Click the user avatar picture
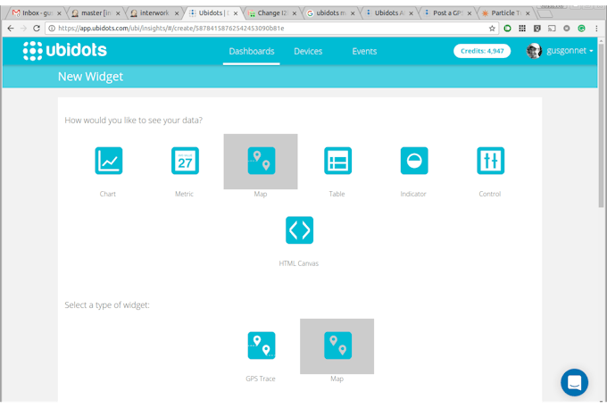 pyautogui.click(x=534, y=51)
